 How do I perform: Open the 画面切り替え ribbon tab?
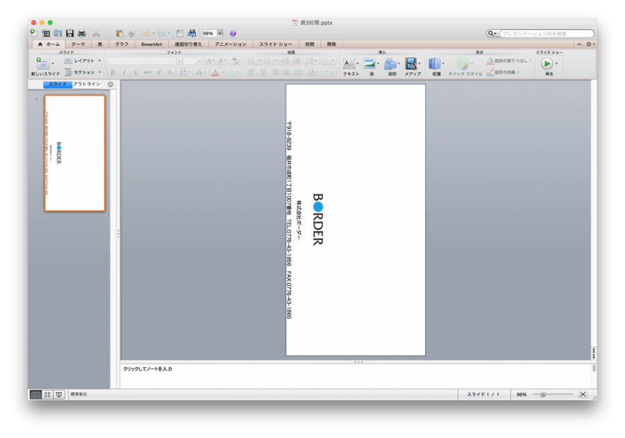pos(188,44)
